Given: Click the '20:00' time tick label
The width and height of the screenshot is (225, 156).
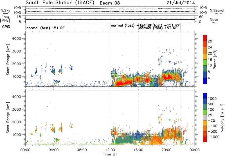Looking at the screenshot, I should pos(166,150).
